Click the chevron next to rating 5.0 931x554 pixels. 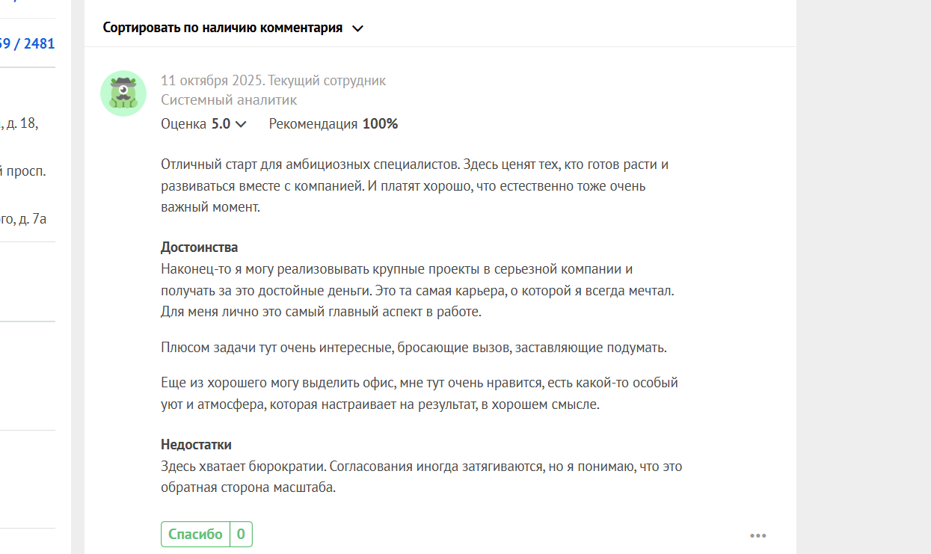[x=241, y=124]
